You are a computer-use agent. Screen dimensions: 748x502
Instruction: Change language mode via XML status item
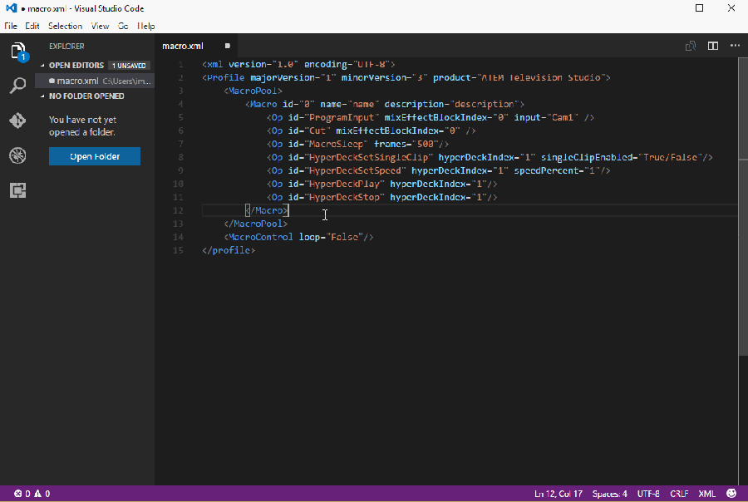[707, 494]
